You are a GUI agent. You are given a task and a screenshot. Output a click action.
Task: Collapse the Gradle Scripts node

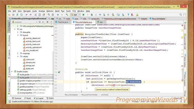click(12, 71)
